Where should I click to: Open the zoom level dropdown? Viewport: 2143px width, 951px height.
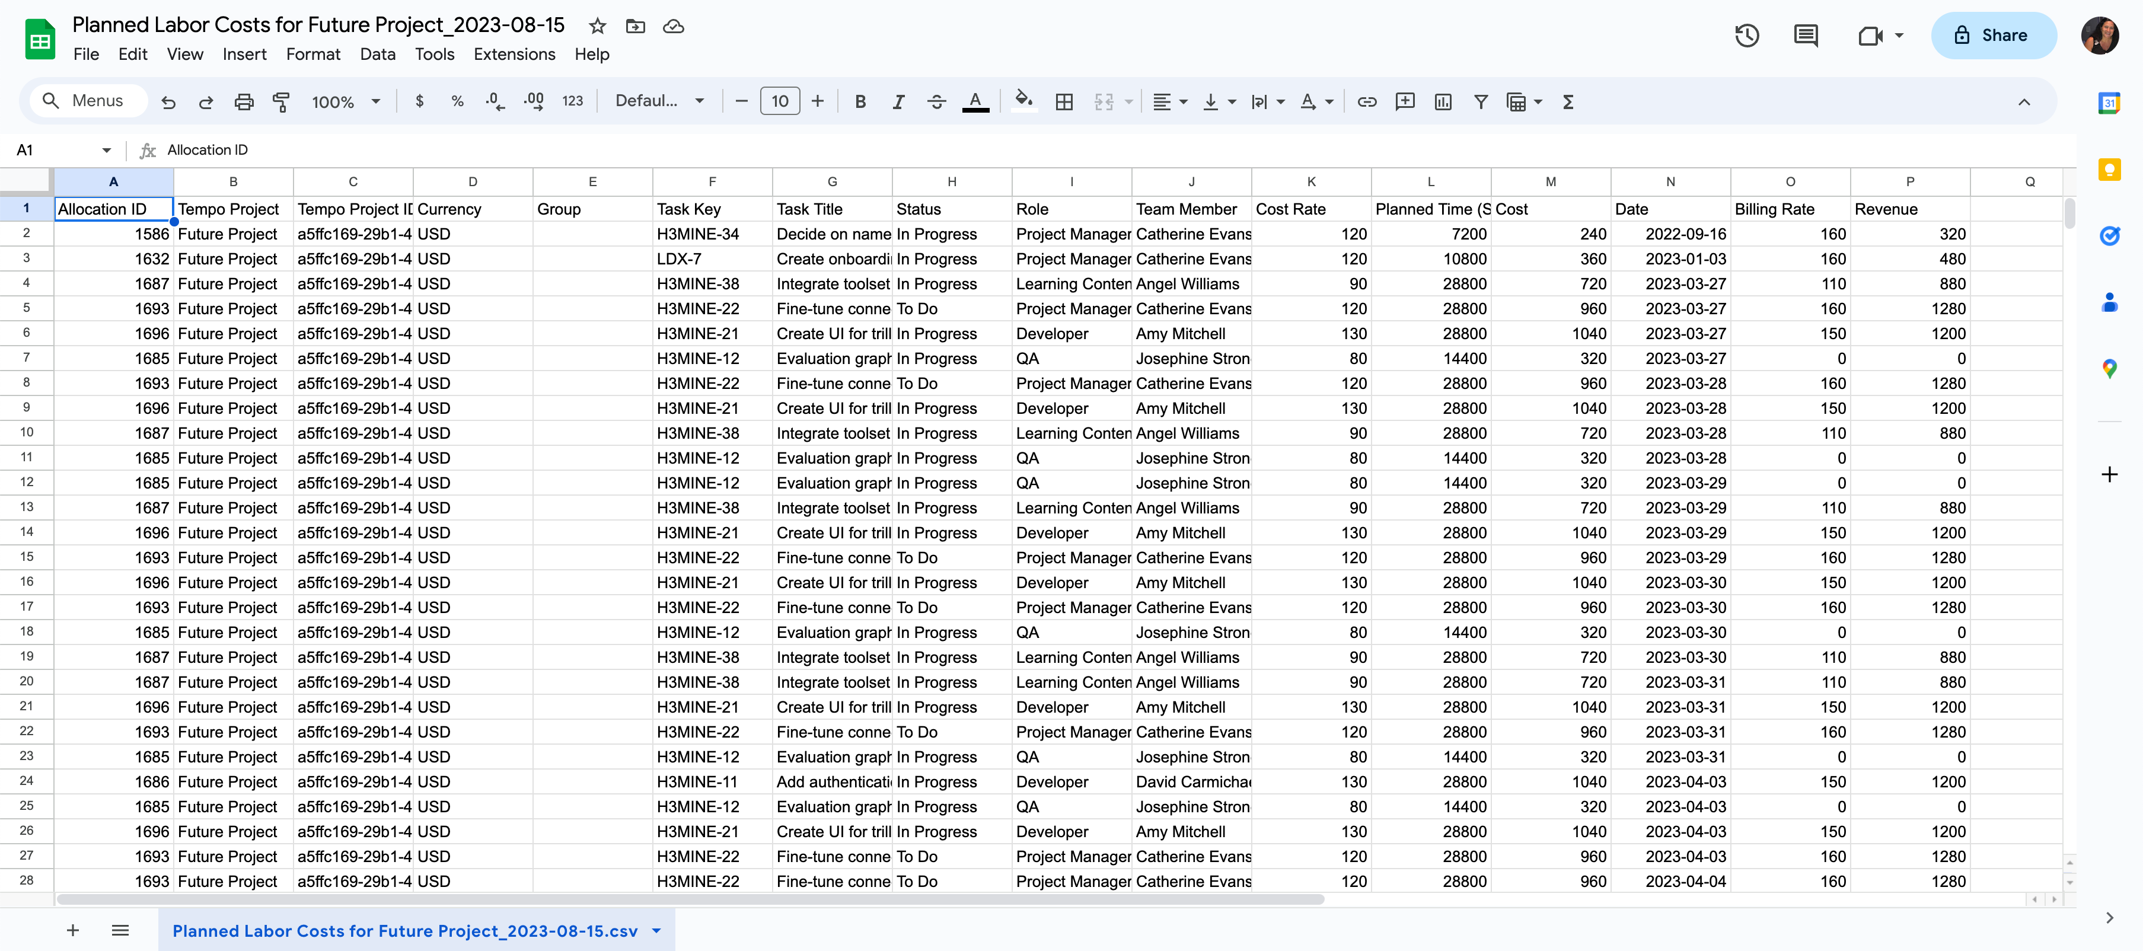[x=346, y=101]
